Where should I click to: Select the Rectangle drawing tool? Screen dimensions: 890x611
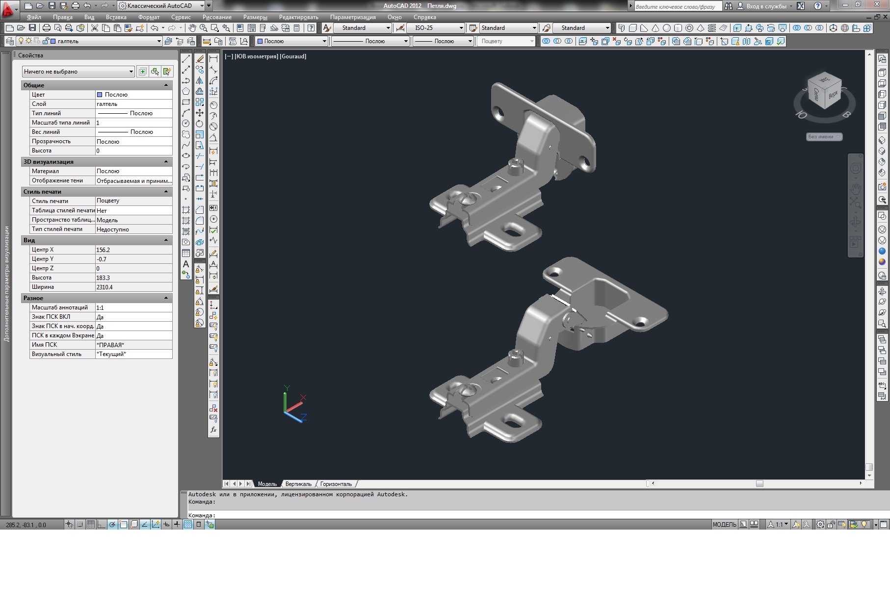(186, 102)
